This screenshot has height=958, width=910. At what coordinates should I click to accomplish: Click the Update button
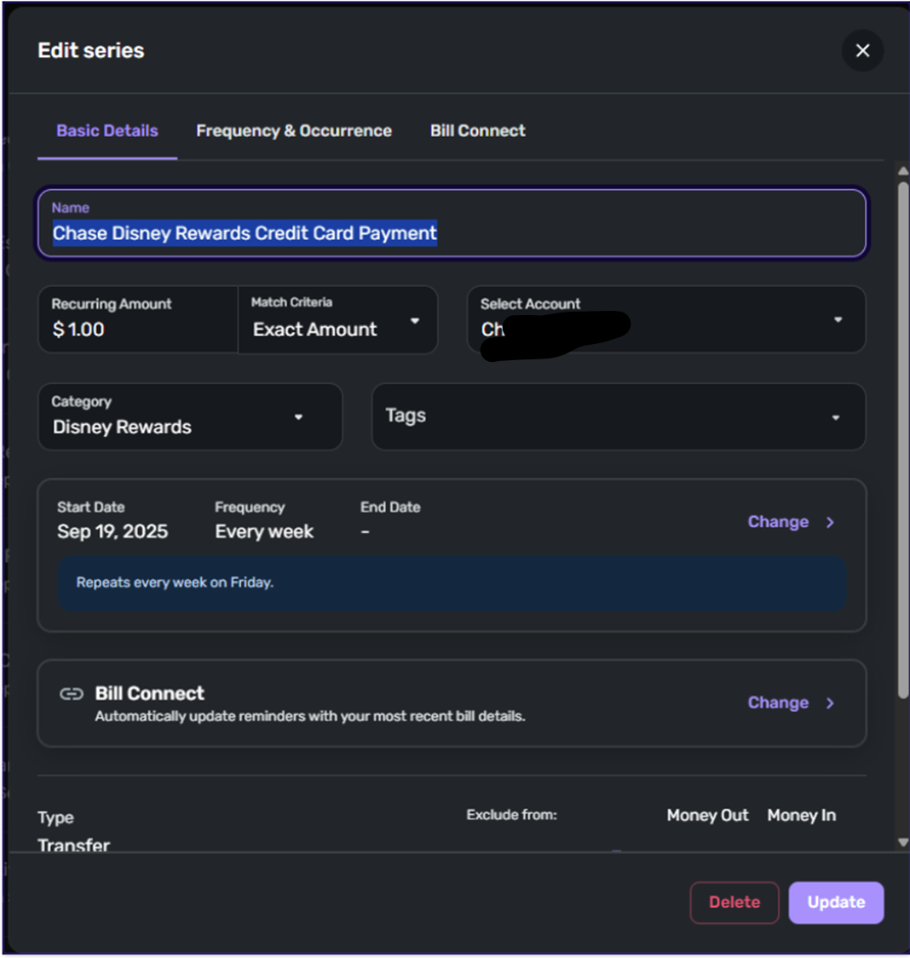pos(835,903)
